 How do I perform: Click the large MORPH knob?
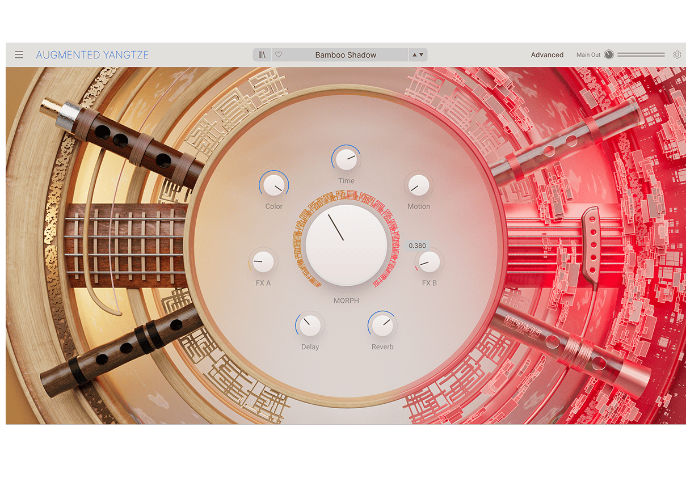346,246
